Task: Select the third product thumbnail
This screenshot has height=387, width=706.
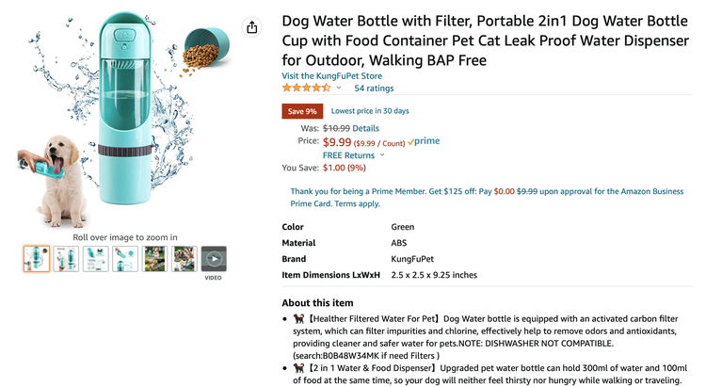Action: pos(96,259)
